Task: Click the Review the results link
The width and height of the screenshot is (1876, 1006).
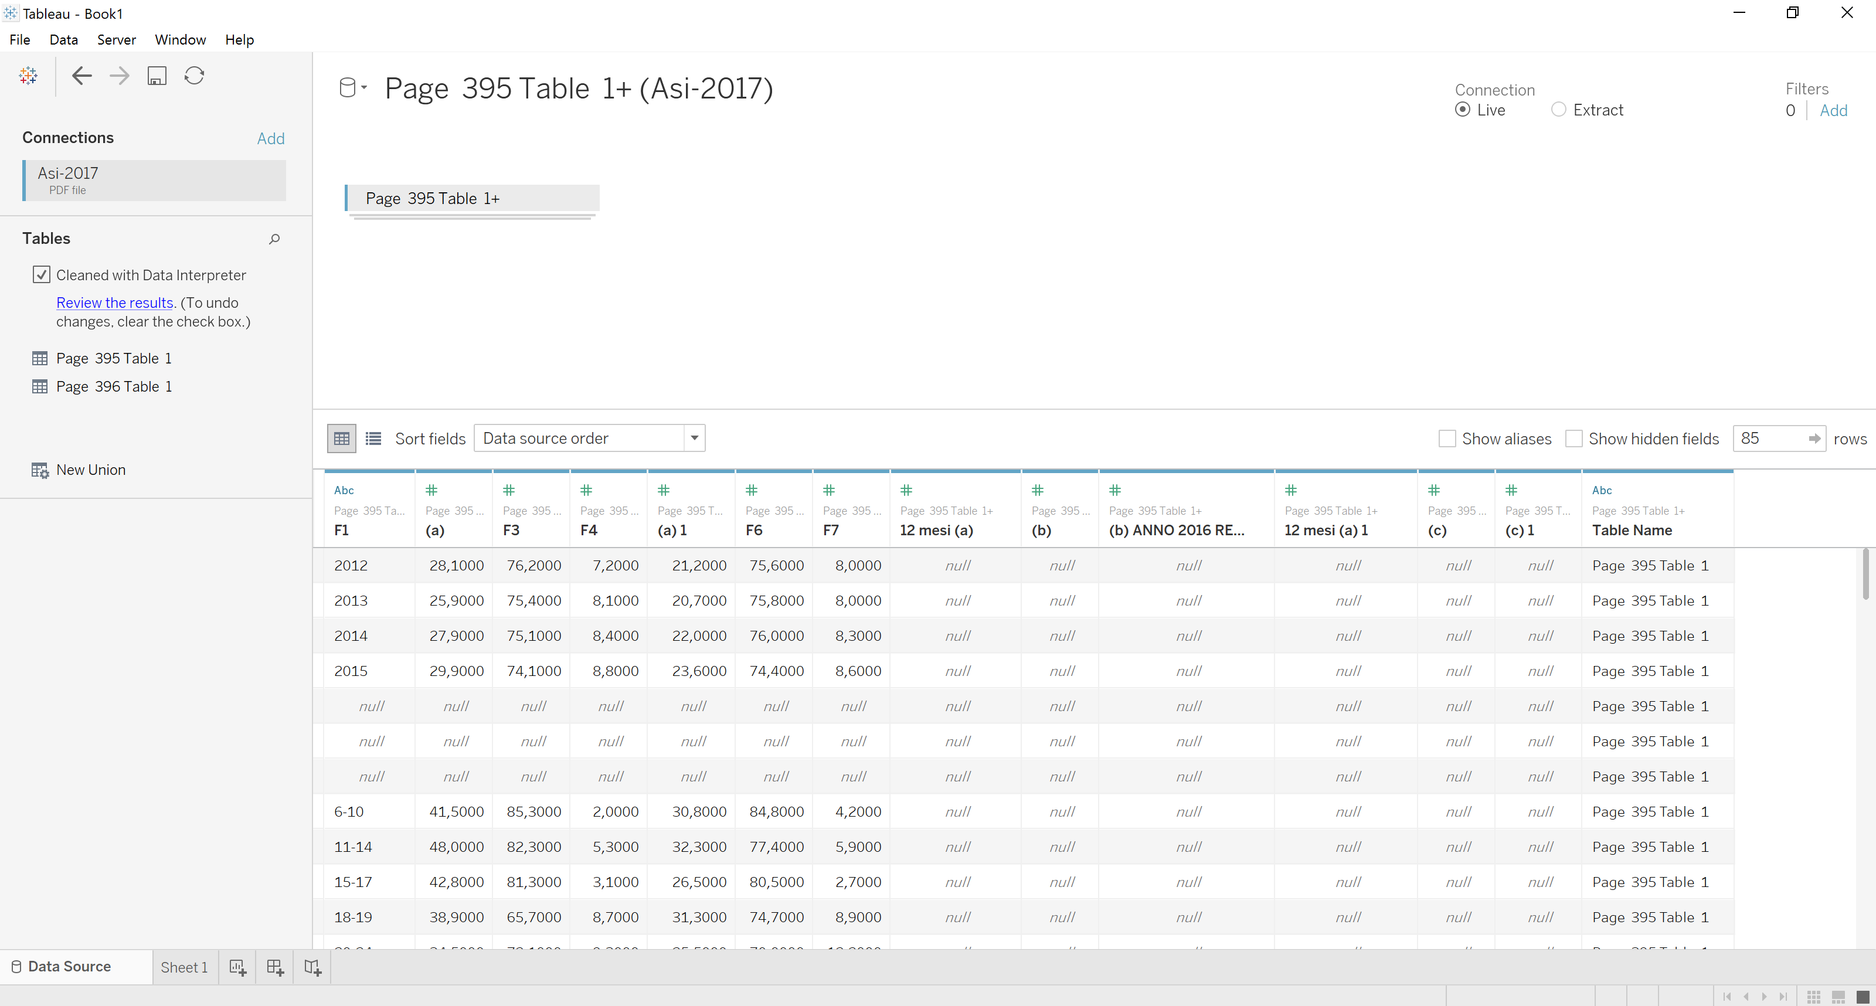Action: 114,303
